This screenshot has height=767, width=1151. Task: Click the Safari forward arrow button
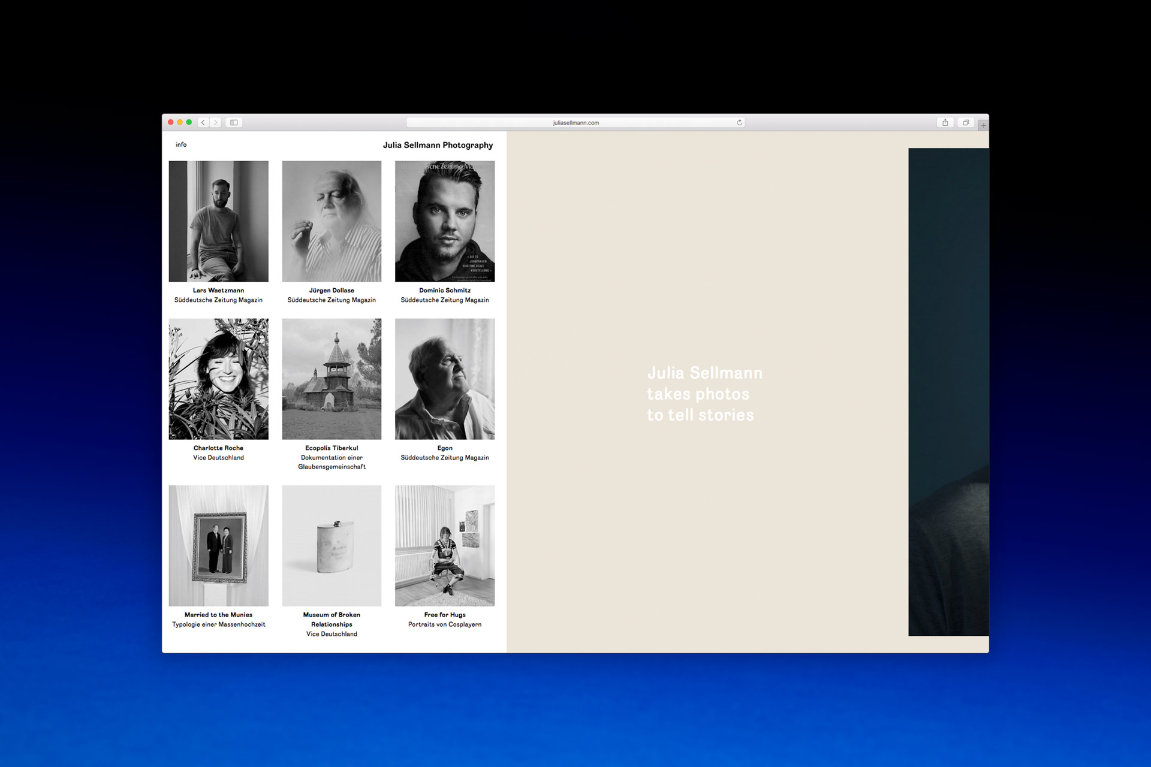[x=215, y=122]
